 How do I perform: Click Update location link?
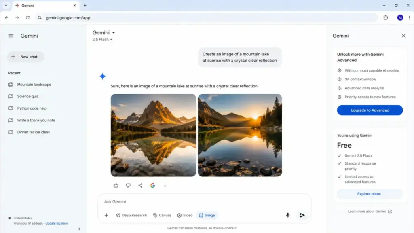pyautogui.click(x=57, y=223)
